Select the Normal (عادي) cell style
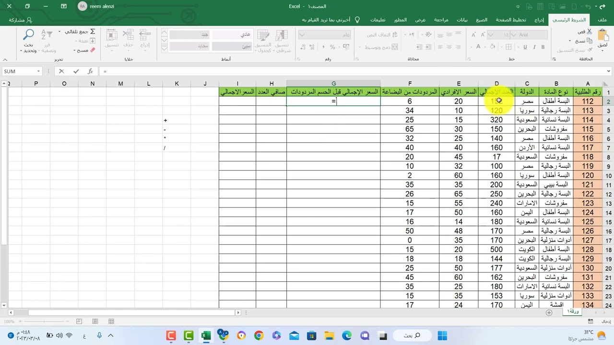Screen dimensions: 614x345 click(x=232, y=34)
